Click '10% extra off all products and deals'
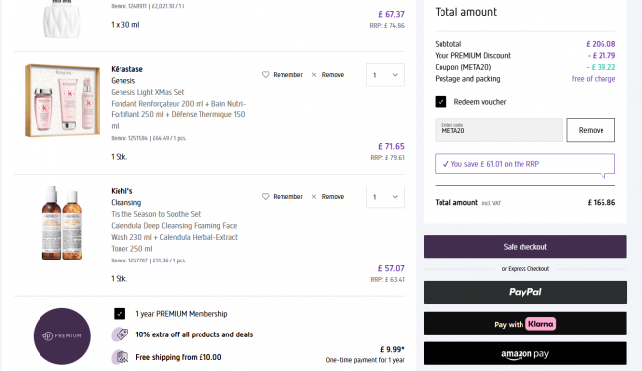The height and width of the screenshot is (371, 642). point(194,334)
